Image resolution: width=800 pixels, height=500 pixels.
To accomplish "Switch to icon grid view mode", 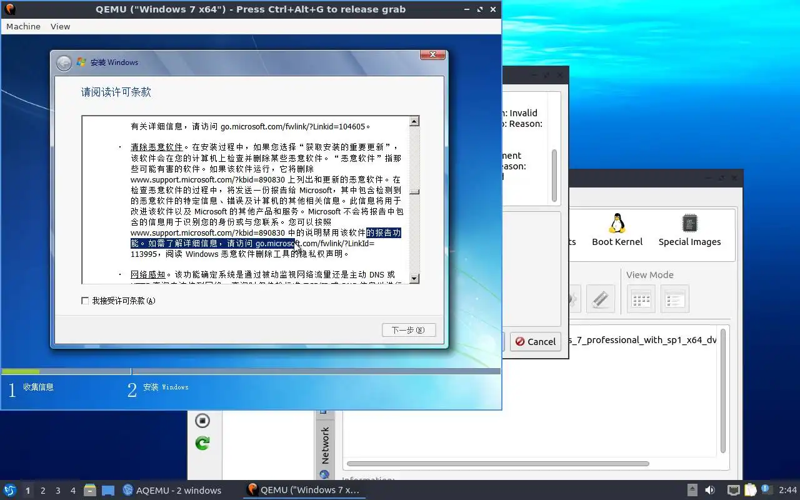I will click(x=641, y=299).
